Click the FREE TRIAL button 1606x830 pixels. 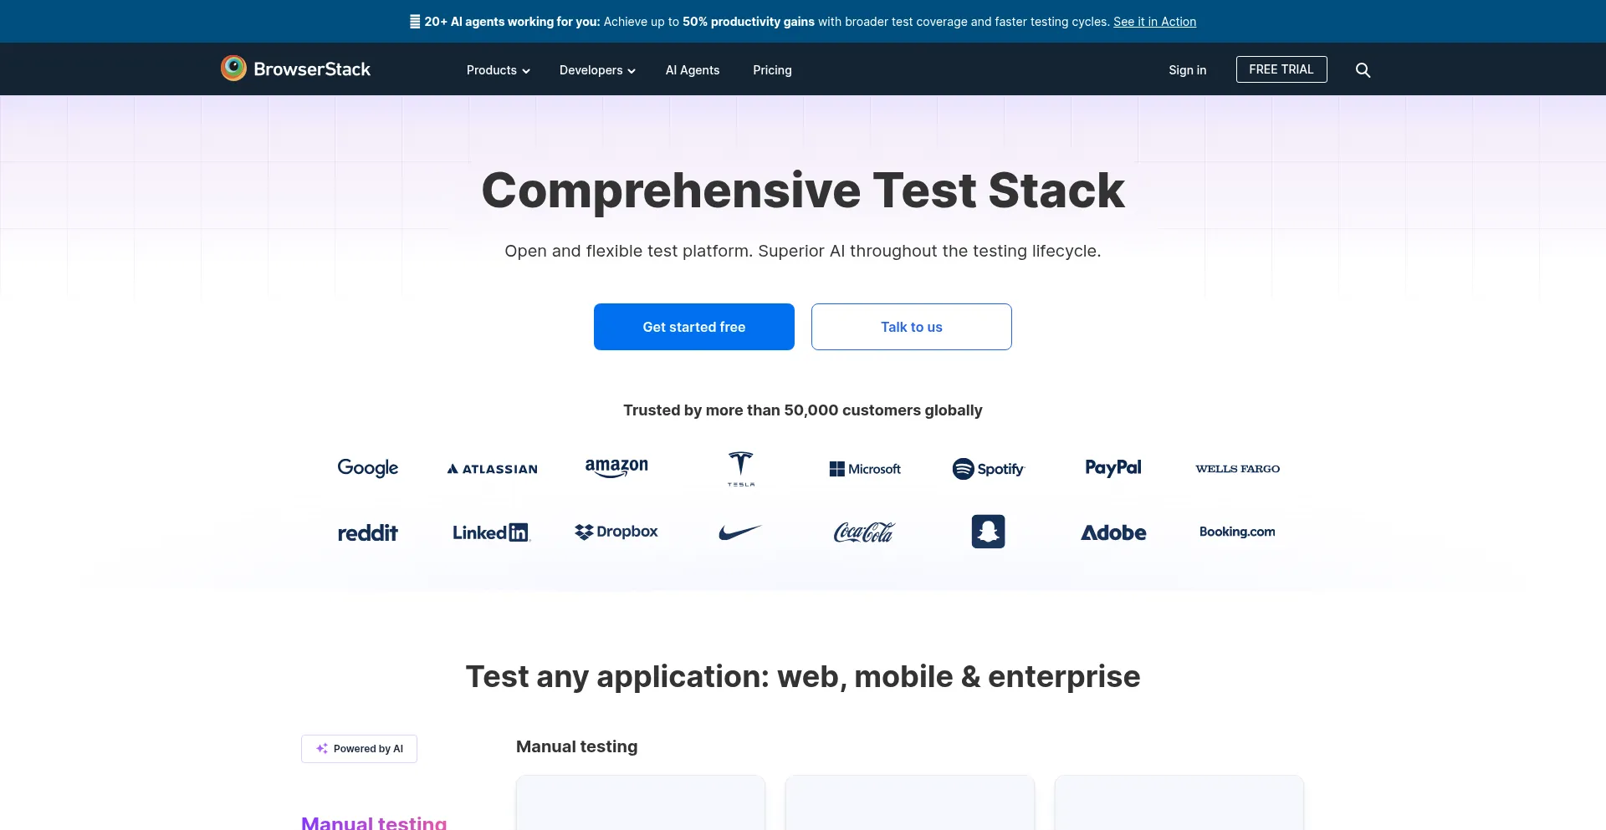[1281, 69]
